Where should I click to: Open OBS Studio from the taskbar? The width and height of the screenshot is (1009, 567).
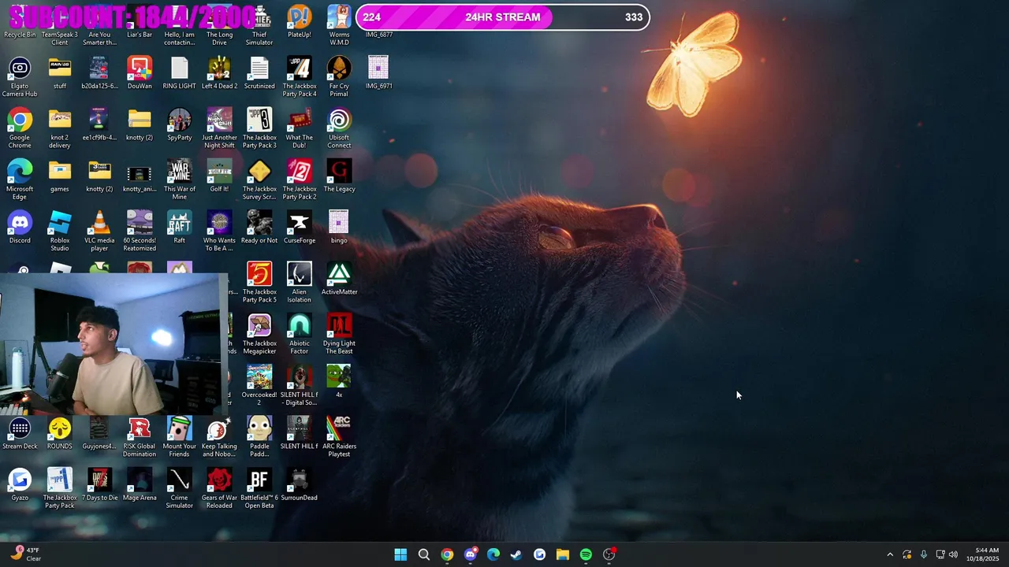609,554
